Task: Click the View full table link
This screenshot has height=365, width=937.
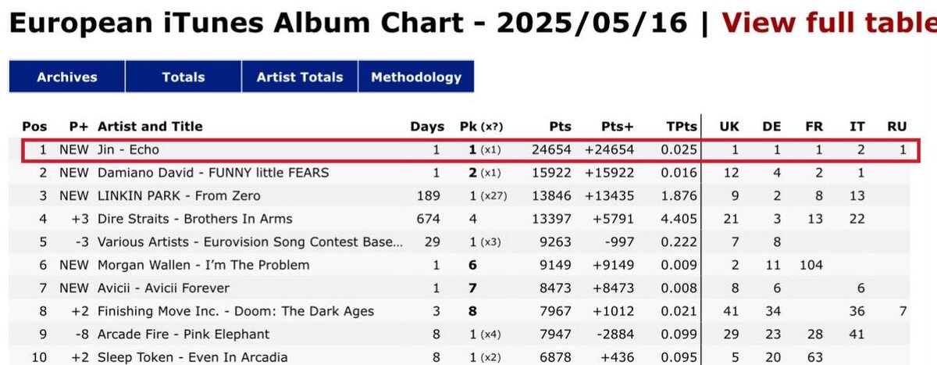Action: click(x=828, y=23)
